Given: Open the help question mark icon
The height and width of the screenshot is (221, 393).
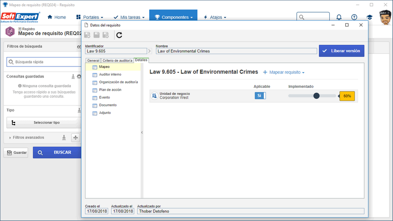Looking at the screenshot, I should click(354, 17).
